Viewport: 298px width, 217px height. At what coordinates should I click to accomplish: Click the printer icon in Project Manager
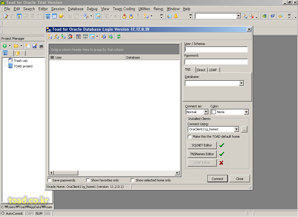tap(41, 46)
